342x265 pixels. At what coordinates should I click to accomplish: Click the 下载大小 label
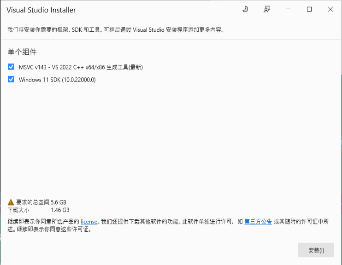tap(18, 210)
